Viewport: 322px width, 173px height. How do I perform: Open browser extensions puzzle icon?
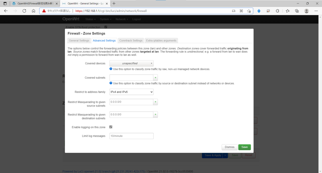click(277, 11)
